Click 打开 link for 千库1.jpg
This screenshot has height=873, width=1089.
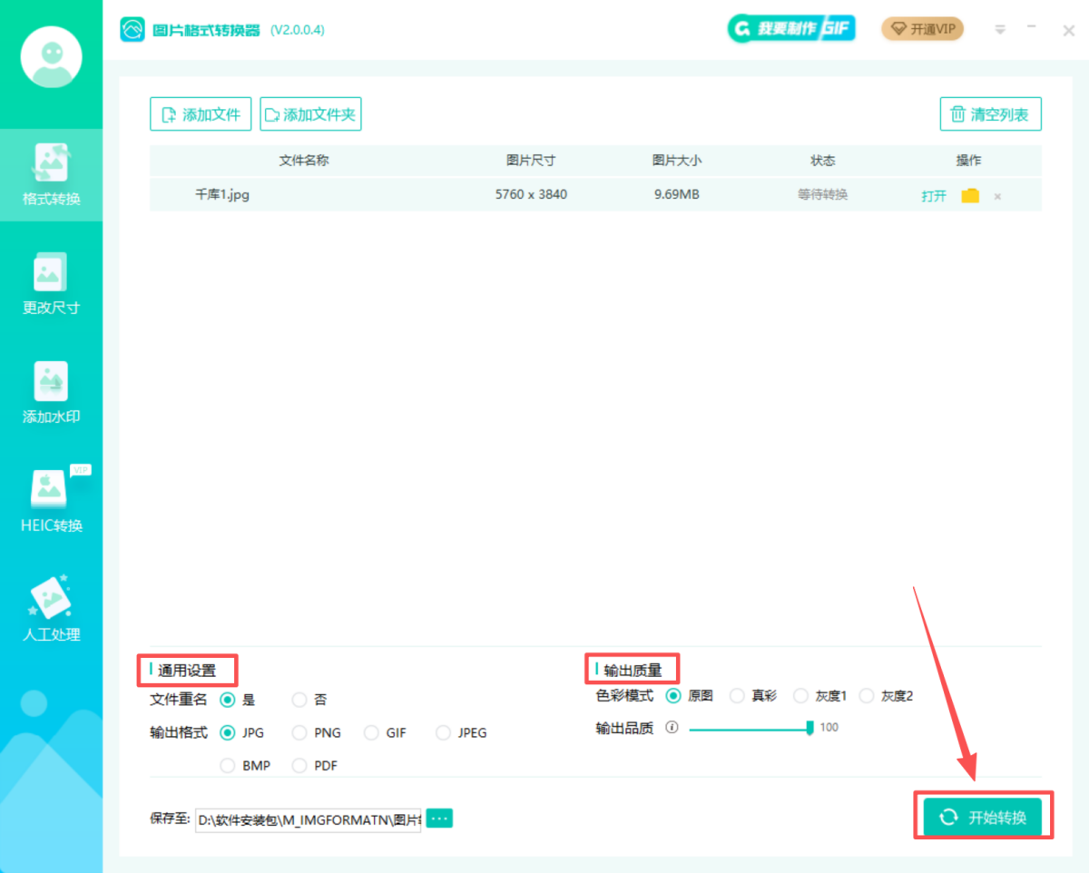coord(934,195)
